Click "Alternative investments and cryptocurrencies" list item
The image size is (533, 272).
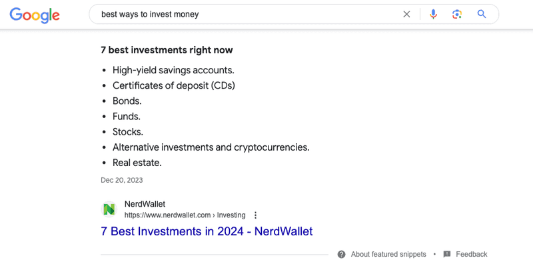coord(211,147)
